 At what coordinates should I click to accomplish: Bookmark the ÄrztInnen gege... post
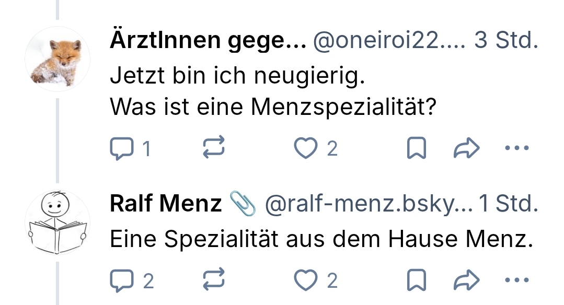click(416, 149)
